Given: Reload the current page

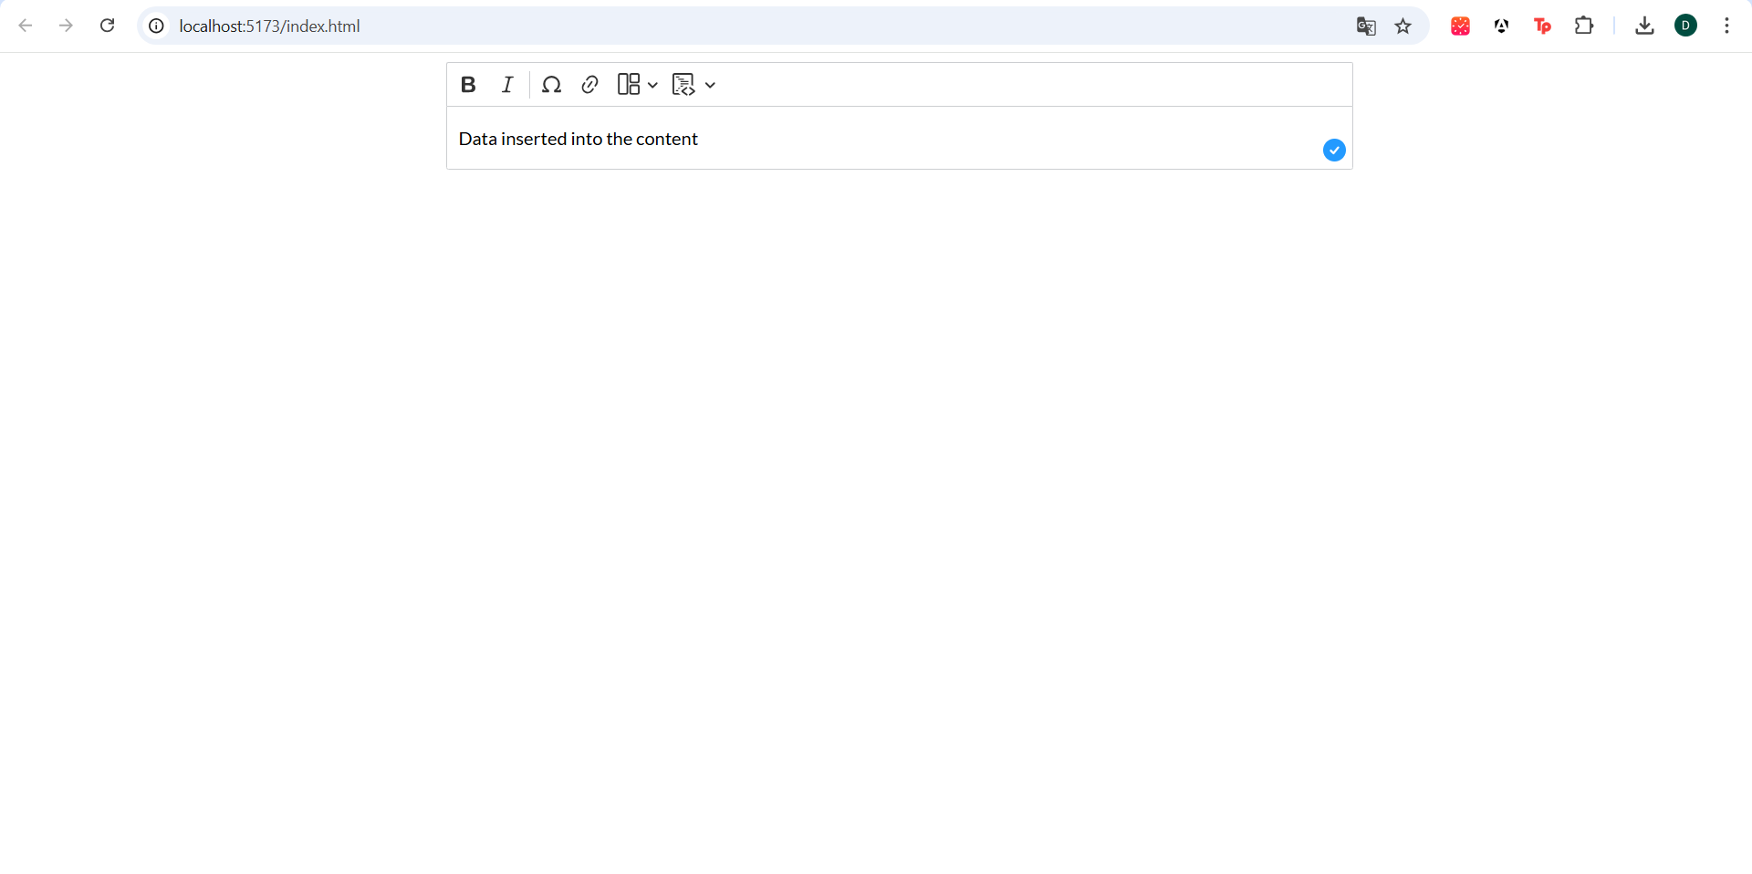Looking at the screenshot, I should coord(107,26).
